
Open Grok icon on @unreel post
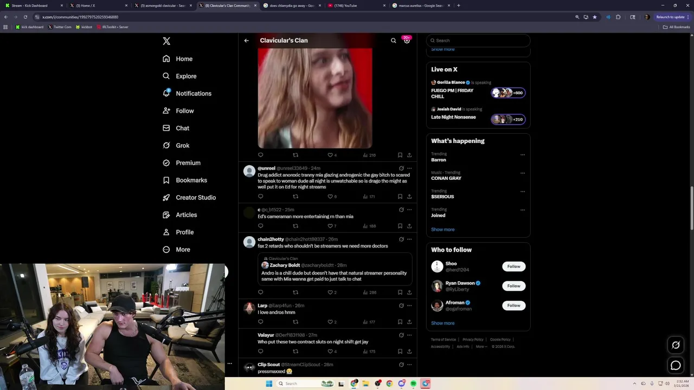pyautogui.click(x=401, y=168)
